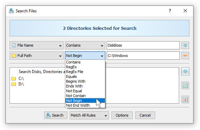The image size is (200, 130).
Task: Start the search with Search button
Action: (x=56, y=115)
